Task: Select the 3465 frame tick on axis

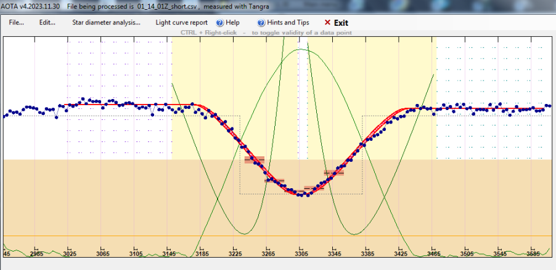Action: coord(433,253)
